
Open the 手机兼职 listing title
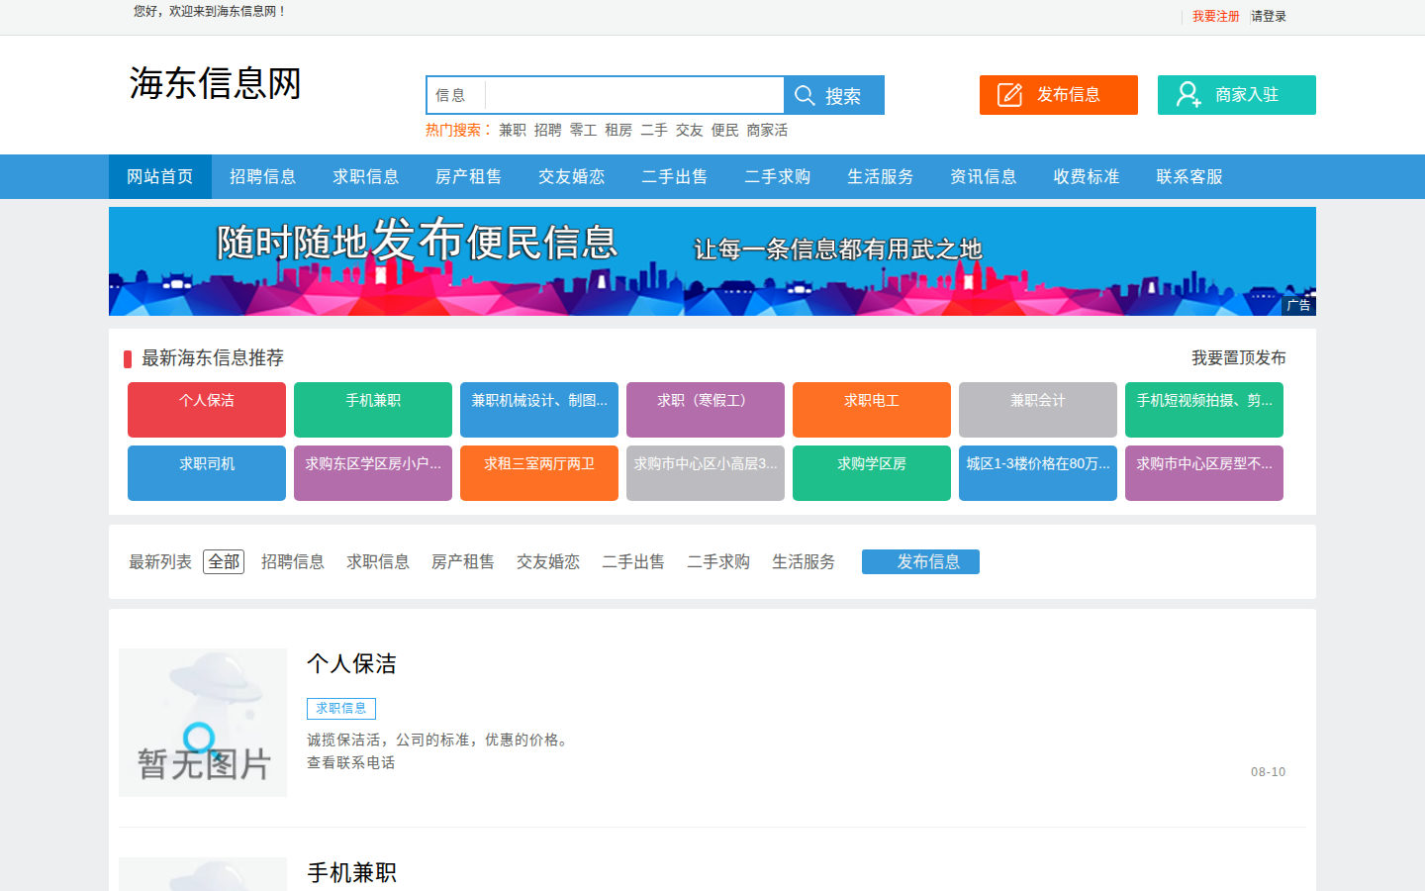point(351,872)
